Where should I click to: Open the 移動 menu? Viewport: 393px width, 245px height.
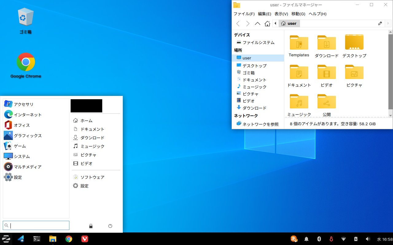(298, 14)
